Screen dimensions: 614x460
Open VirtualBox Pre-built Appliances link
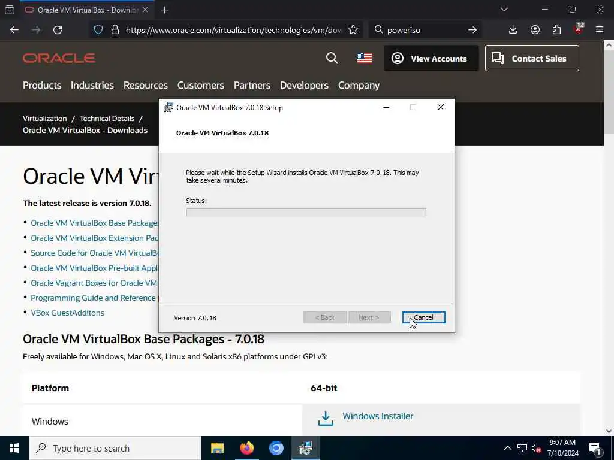(95, 268)
